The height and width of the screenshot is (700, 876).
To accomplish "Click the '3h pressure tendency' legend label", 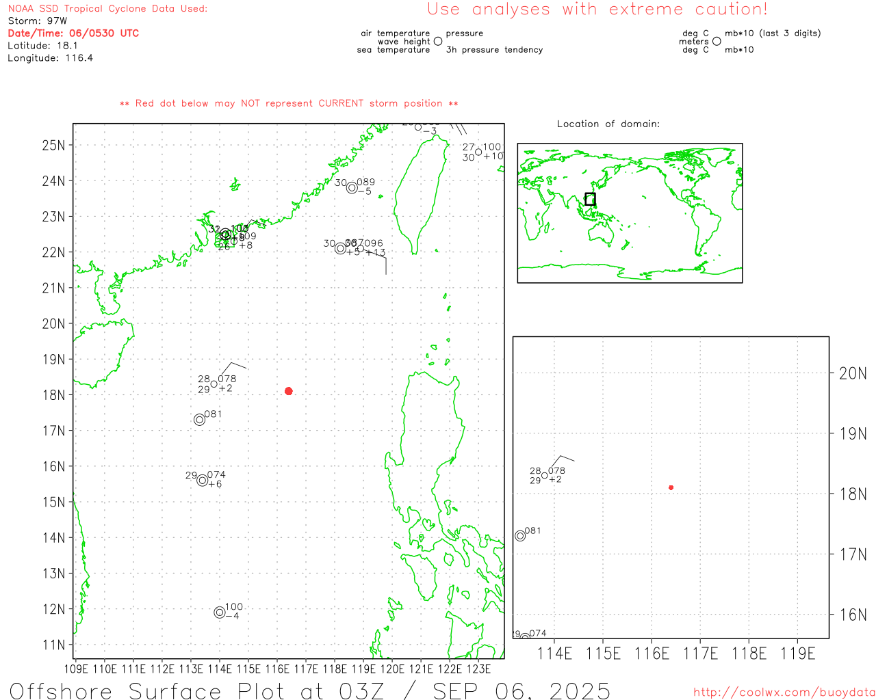I will (x=494, y=50).
